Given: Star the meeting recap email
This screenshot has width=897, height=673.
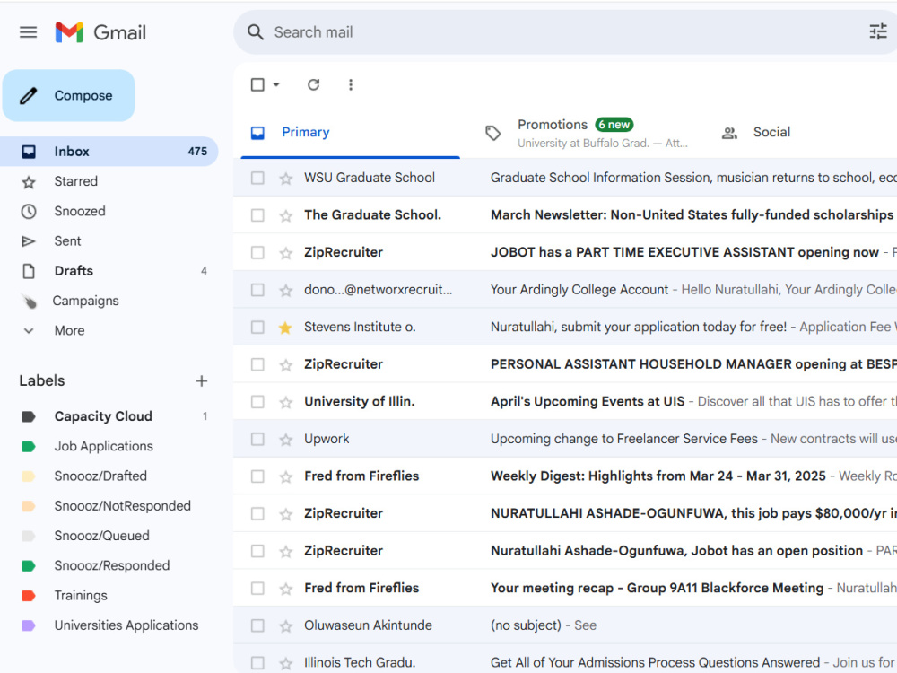Looking at the screenshot, I should point(285,589).
